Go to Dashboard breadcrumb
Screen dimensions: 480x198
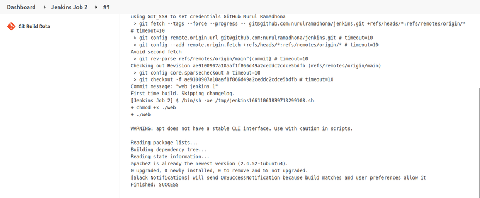(x=21, y=7)
